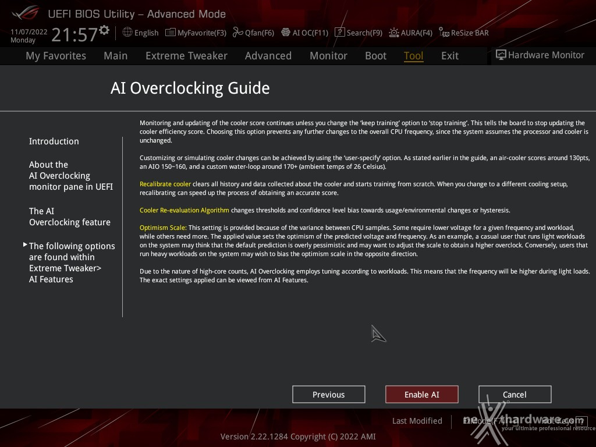
Task: Click the 'AI Overclocking Guide' heading
Action: coord(190,88)
